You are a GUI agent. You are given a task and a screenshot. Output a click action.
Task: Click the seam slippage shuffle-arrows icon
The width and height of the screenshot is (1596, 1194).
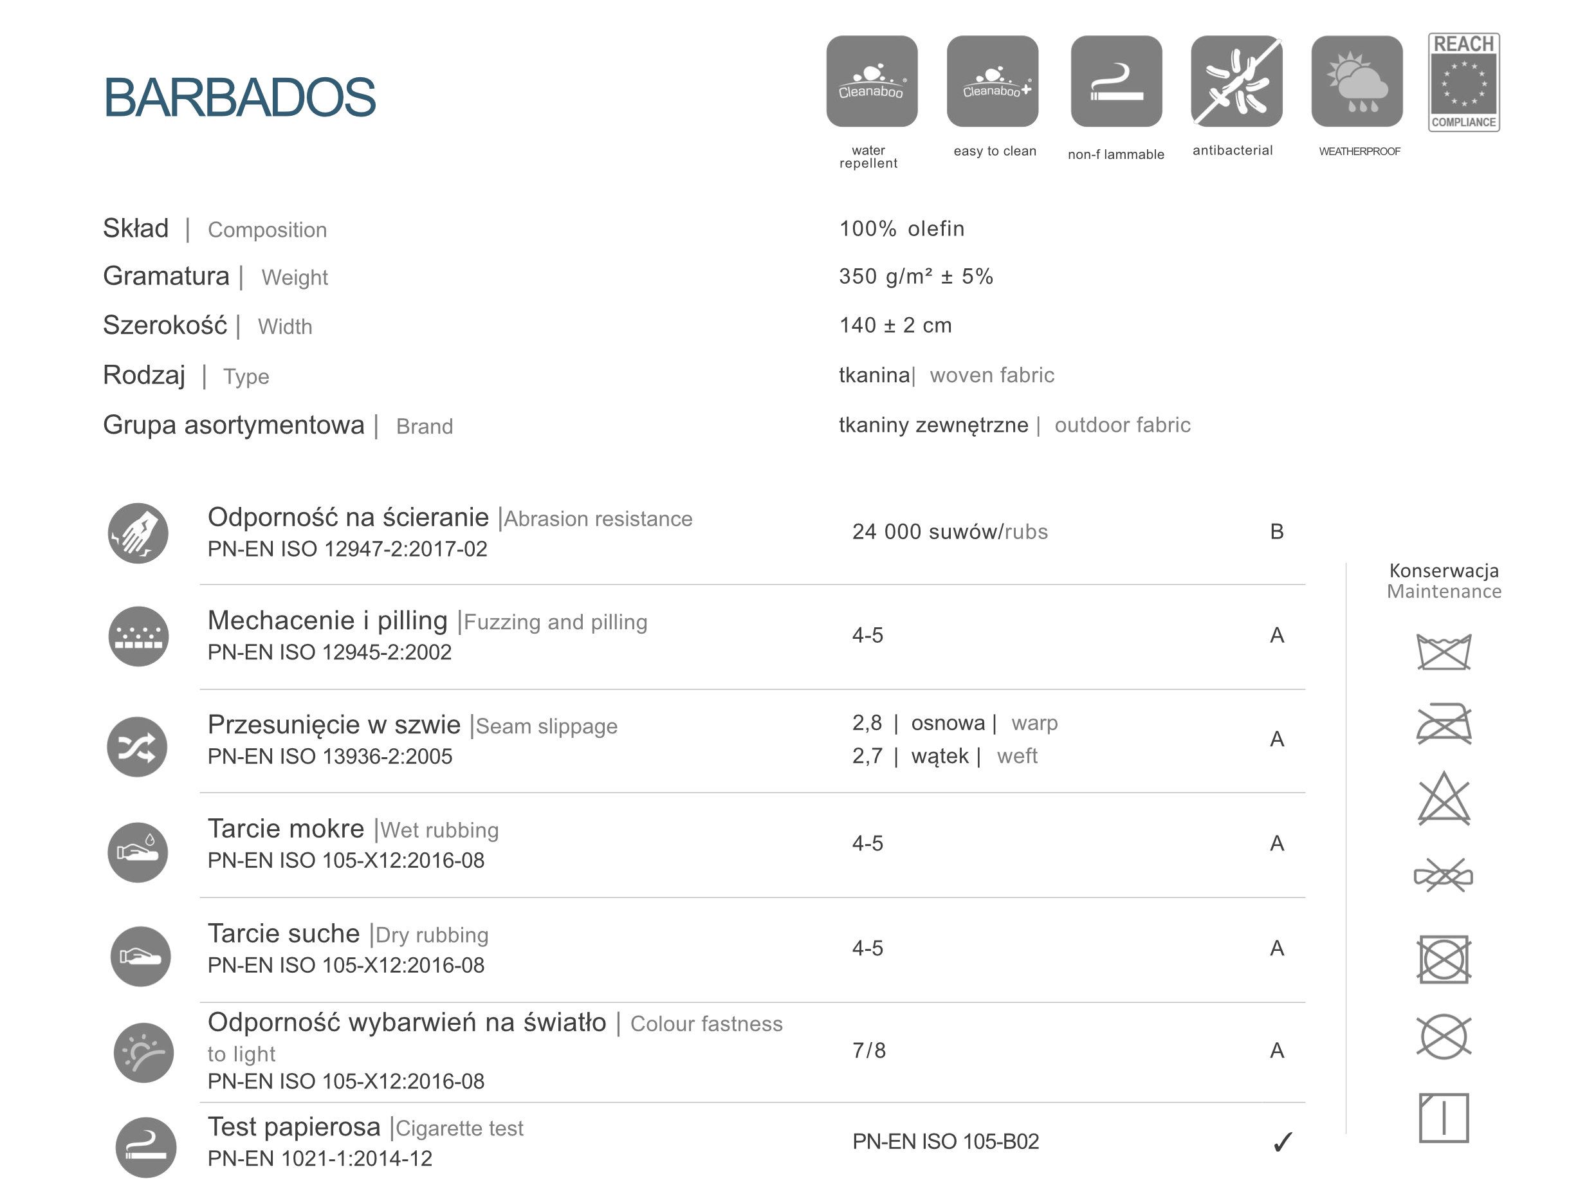click(x=137, y=747)
